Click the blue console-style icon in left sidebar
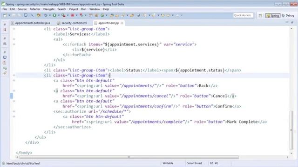Image resolution: width=298 pixels, height=167 pixels. coord(5,58)
